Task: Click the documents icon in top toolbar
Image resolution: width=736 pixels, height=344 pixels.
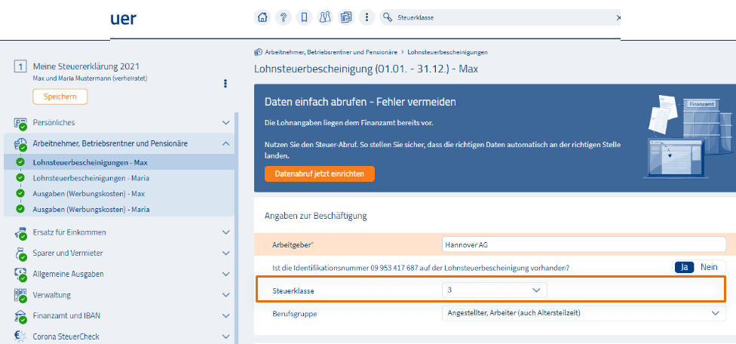Action: click(346, 17)
